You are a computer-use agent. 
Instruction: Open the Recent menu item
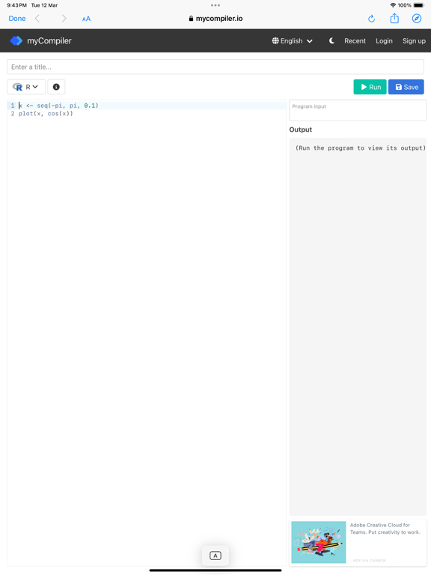[x=355, y=40]
